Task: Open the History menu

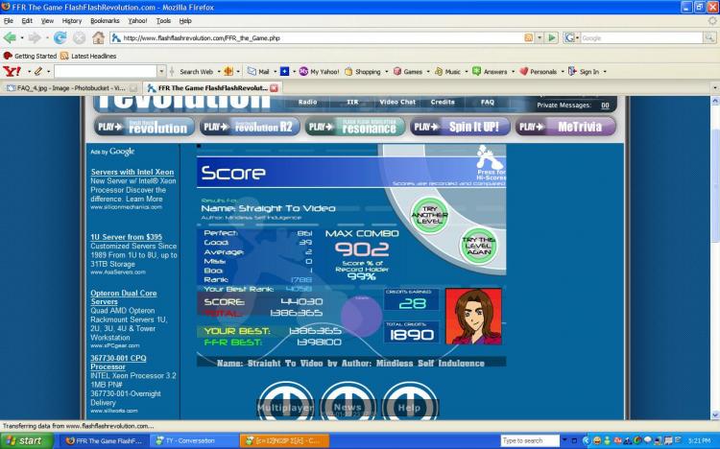Action: point(71,20)
